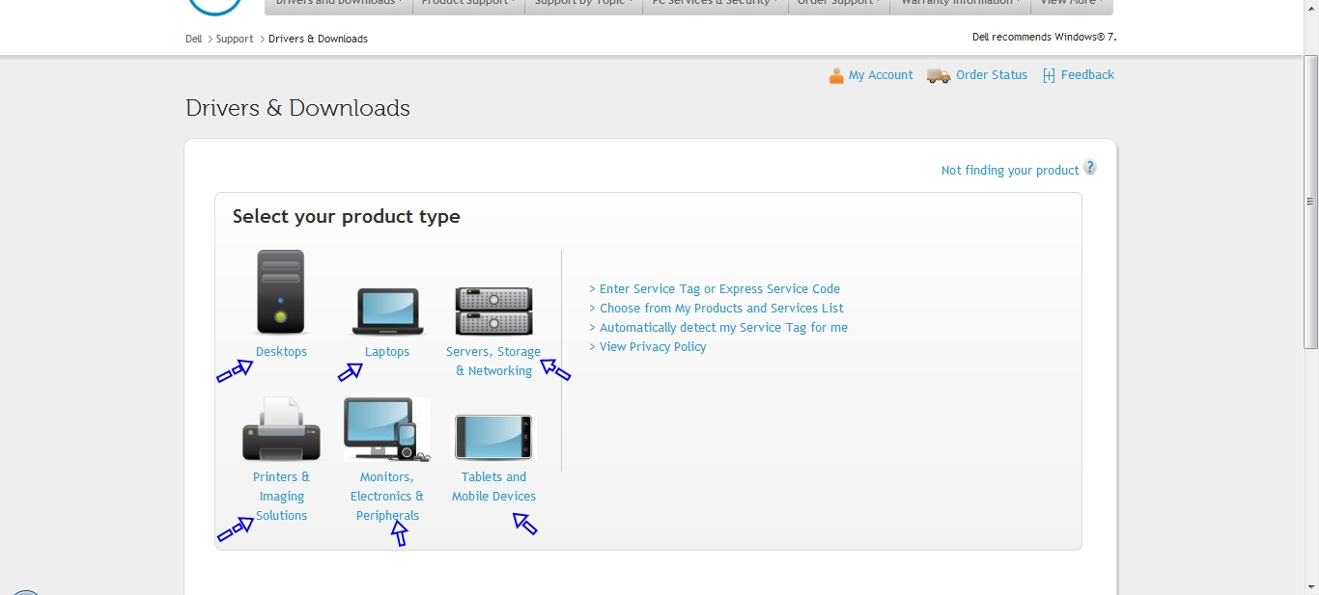Screen dimensions: 1319x595
Task: Open Support by Topic navigation tab
Action: (x=583, y=5)
